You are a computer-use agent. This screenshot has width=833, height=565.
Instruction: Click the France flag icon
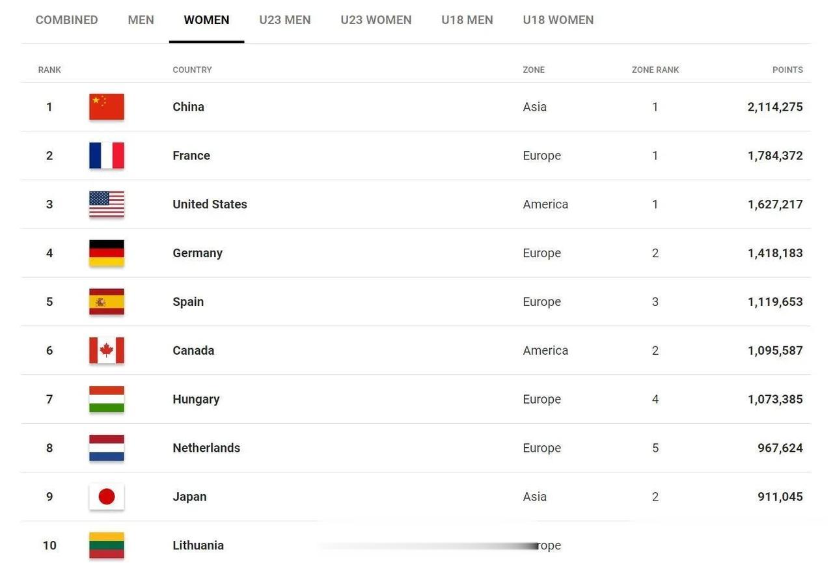pos(107,156)
